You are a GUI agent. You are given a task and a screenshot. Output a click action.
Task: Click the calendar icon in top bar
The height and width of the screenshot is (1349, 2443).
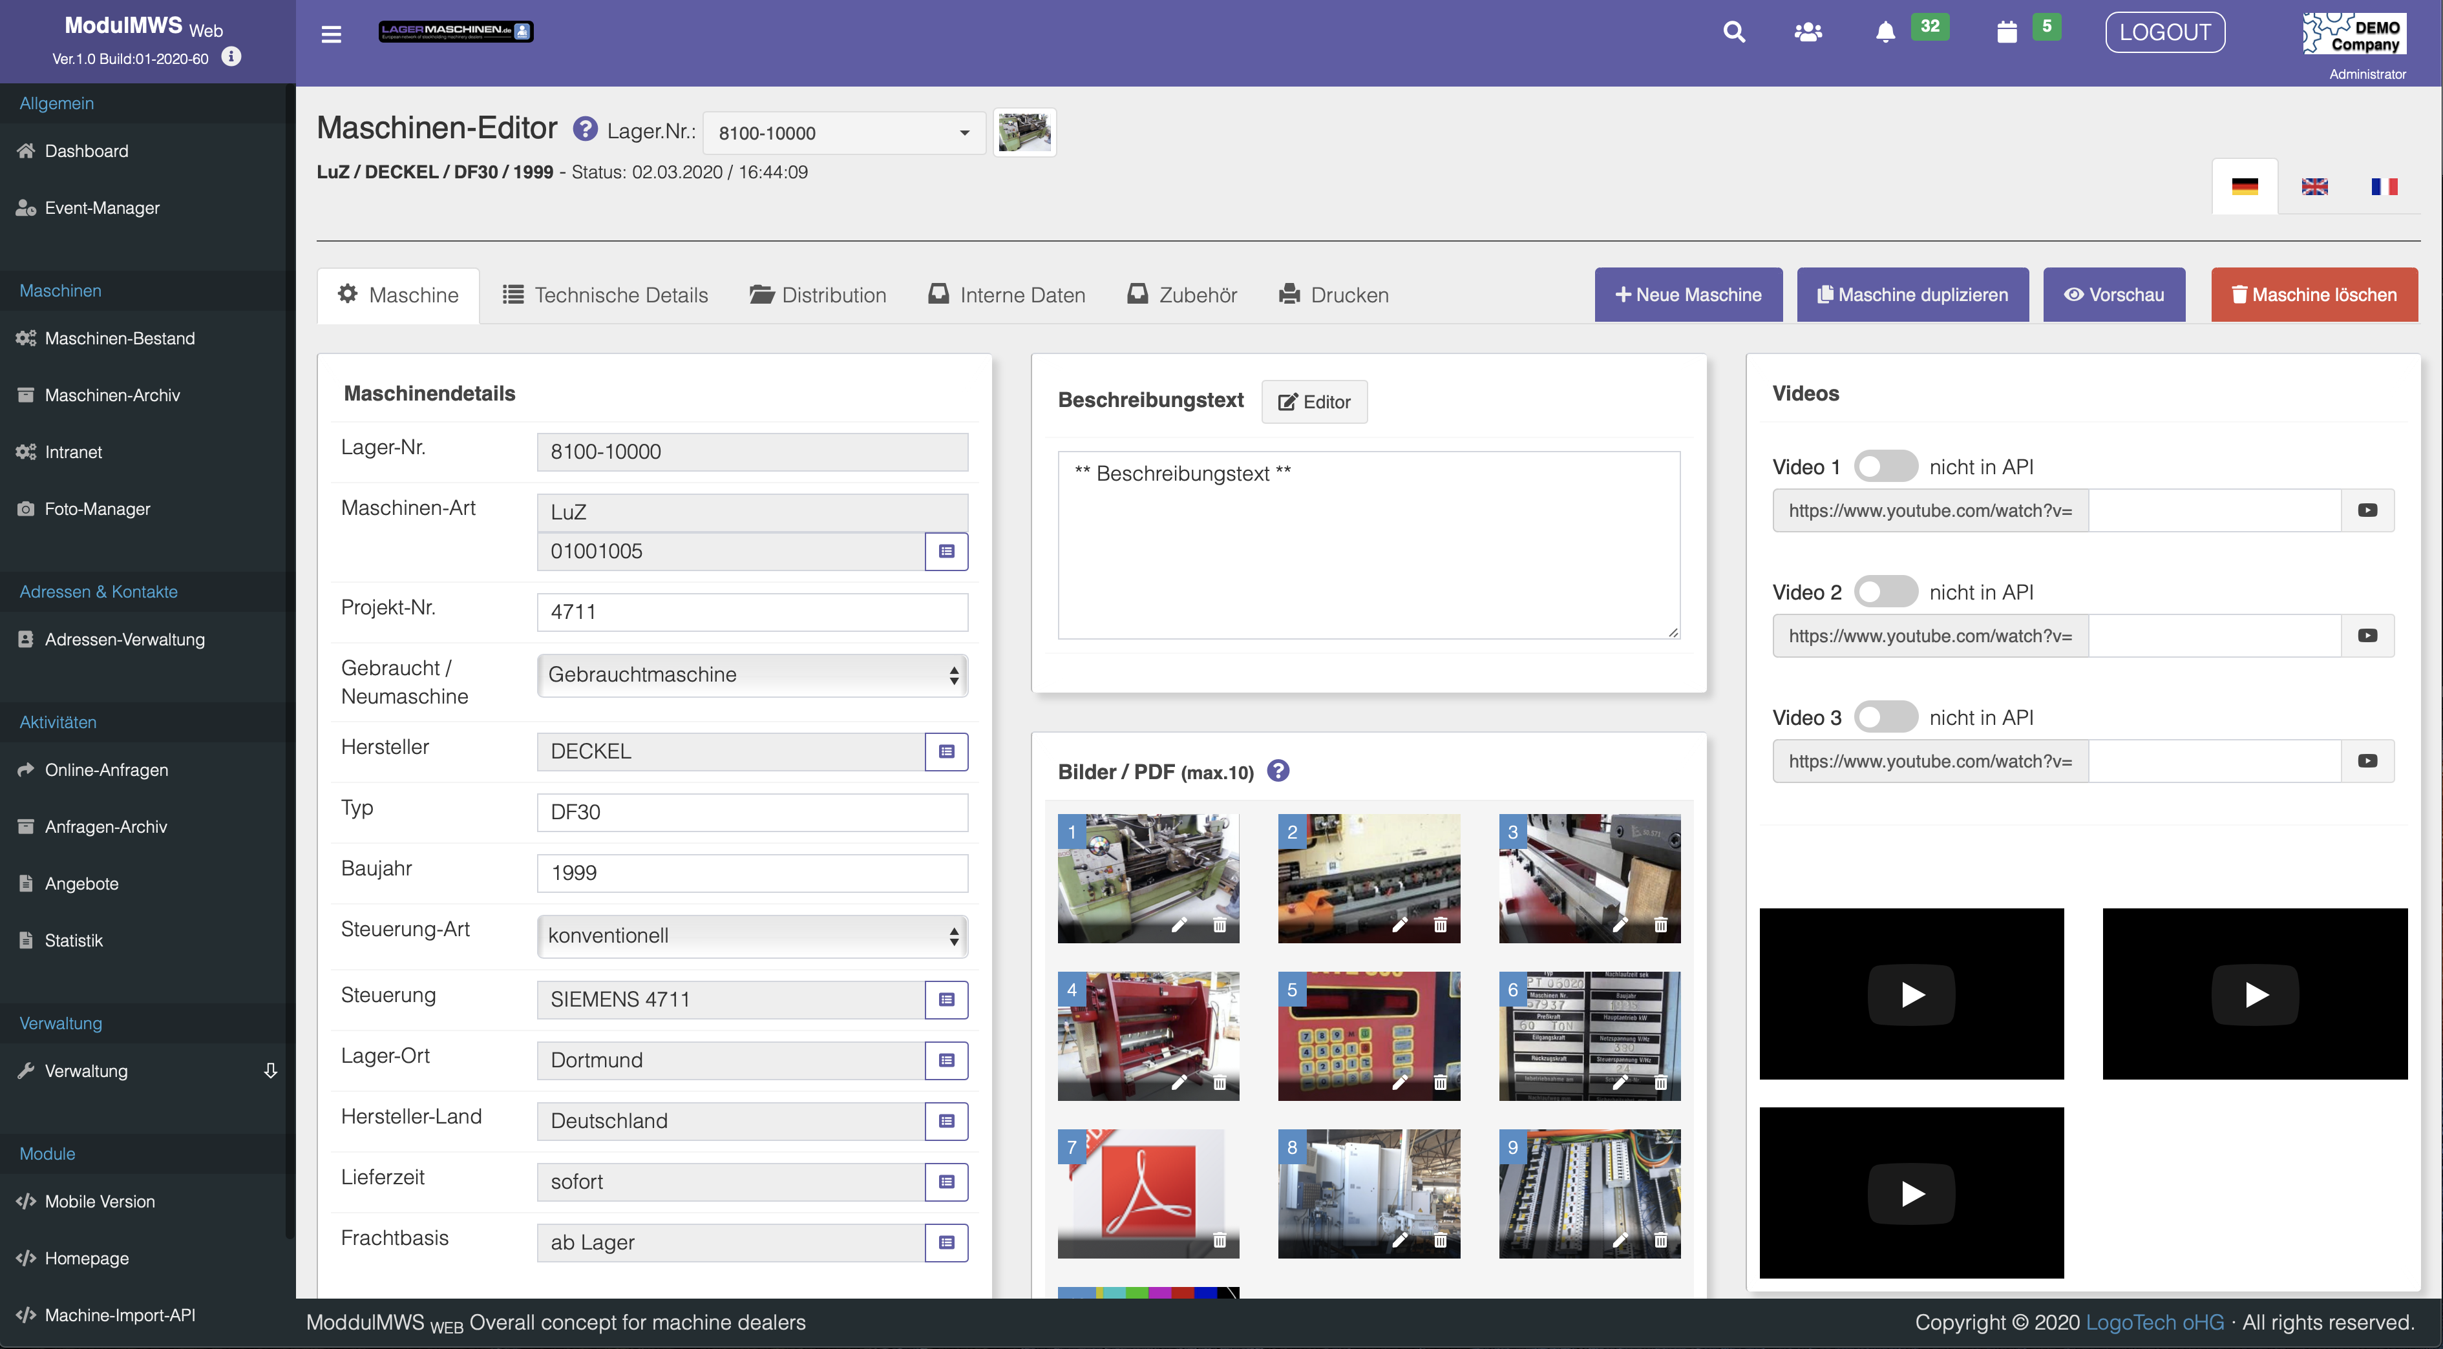click(x=2006, y=32)
